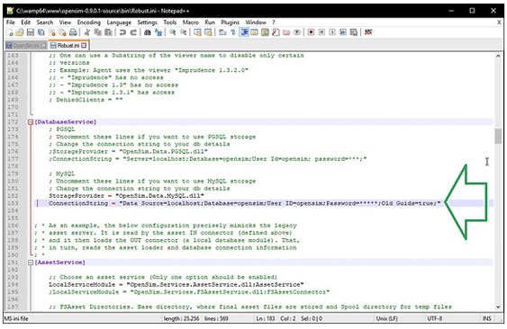This screenshot has height=329, width=507.
Task: Open the View menu
Action: tap(65, 22)
